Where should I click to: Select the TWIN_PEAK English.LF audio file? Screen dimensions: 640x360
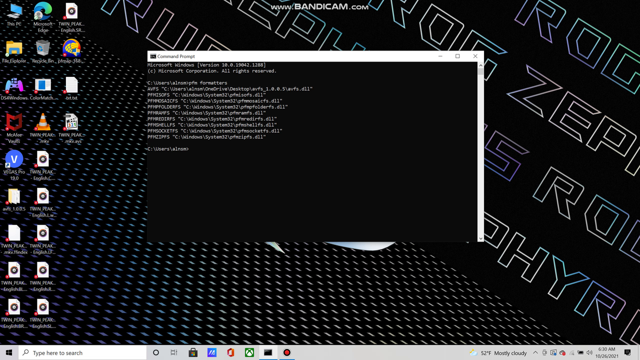coord(43,239)
